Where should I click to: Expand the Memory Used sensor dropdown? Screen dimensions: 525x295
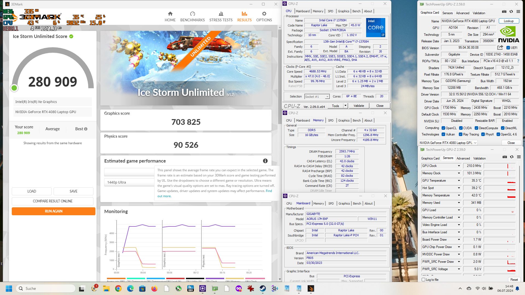coord(459,203)
